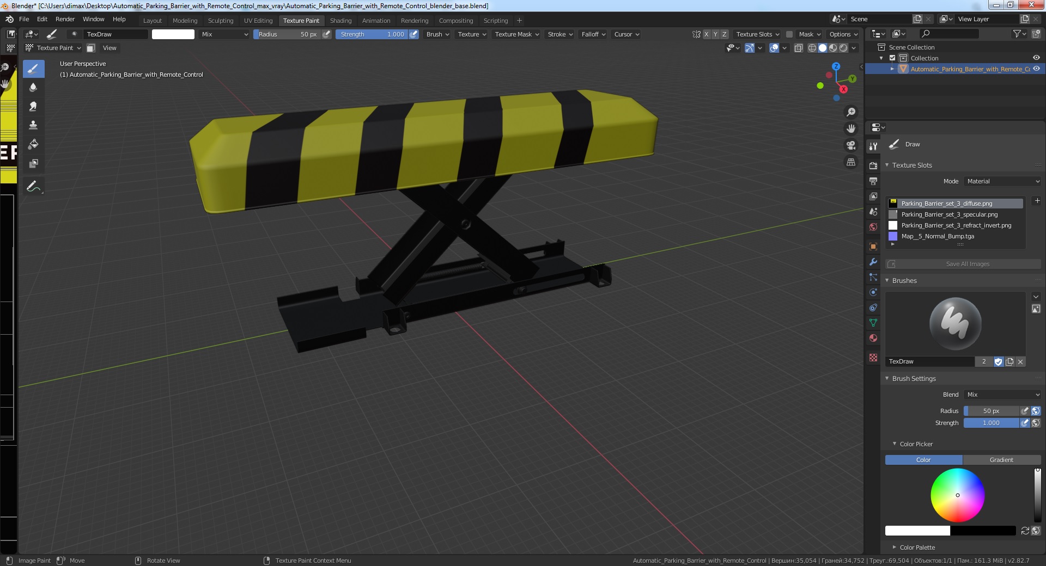Open View Layer properties tab
The height and width of the screenshot is (566, 1046).
click(873, 196)
